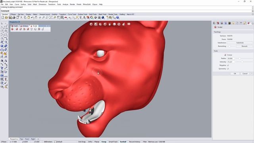This screenshot has width=254, height=143.
Task: Cut selection with the scissors X icon
Action: click(21, 17)
